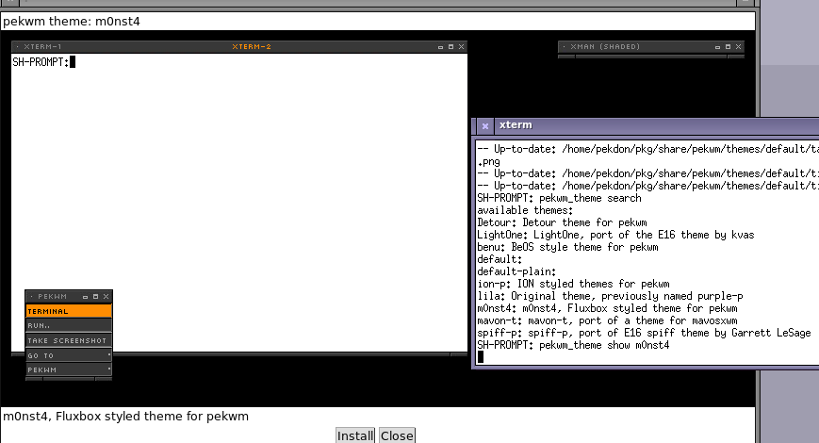Choose Run.. in the PEKWM menu
Image resolution: width=819 pixels, height=443 pixels.
click(x=69, y=325)
